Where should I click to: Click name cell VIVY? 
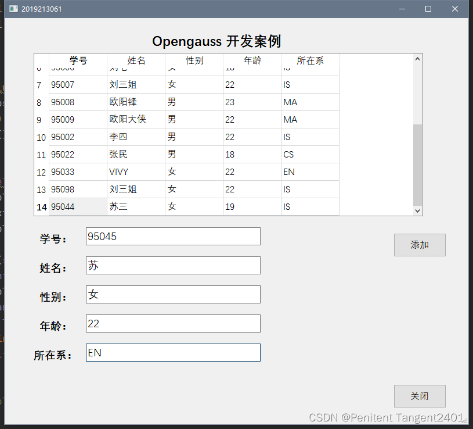click(x=136, y=172)
